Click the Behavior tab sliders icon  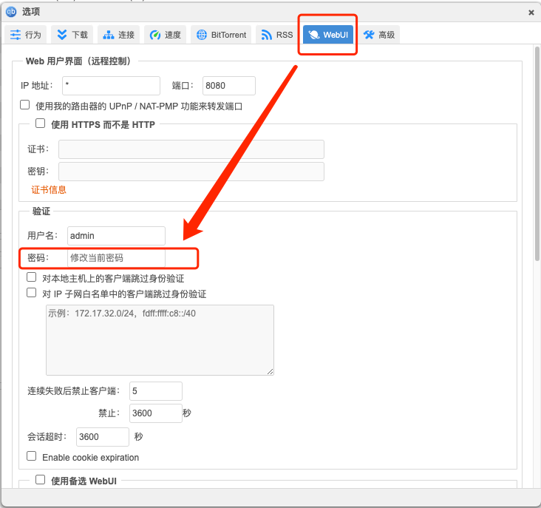click(x=16, y=35)
